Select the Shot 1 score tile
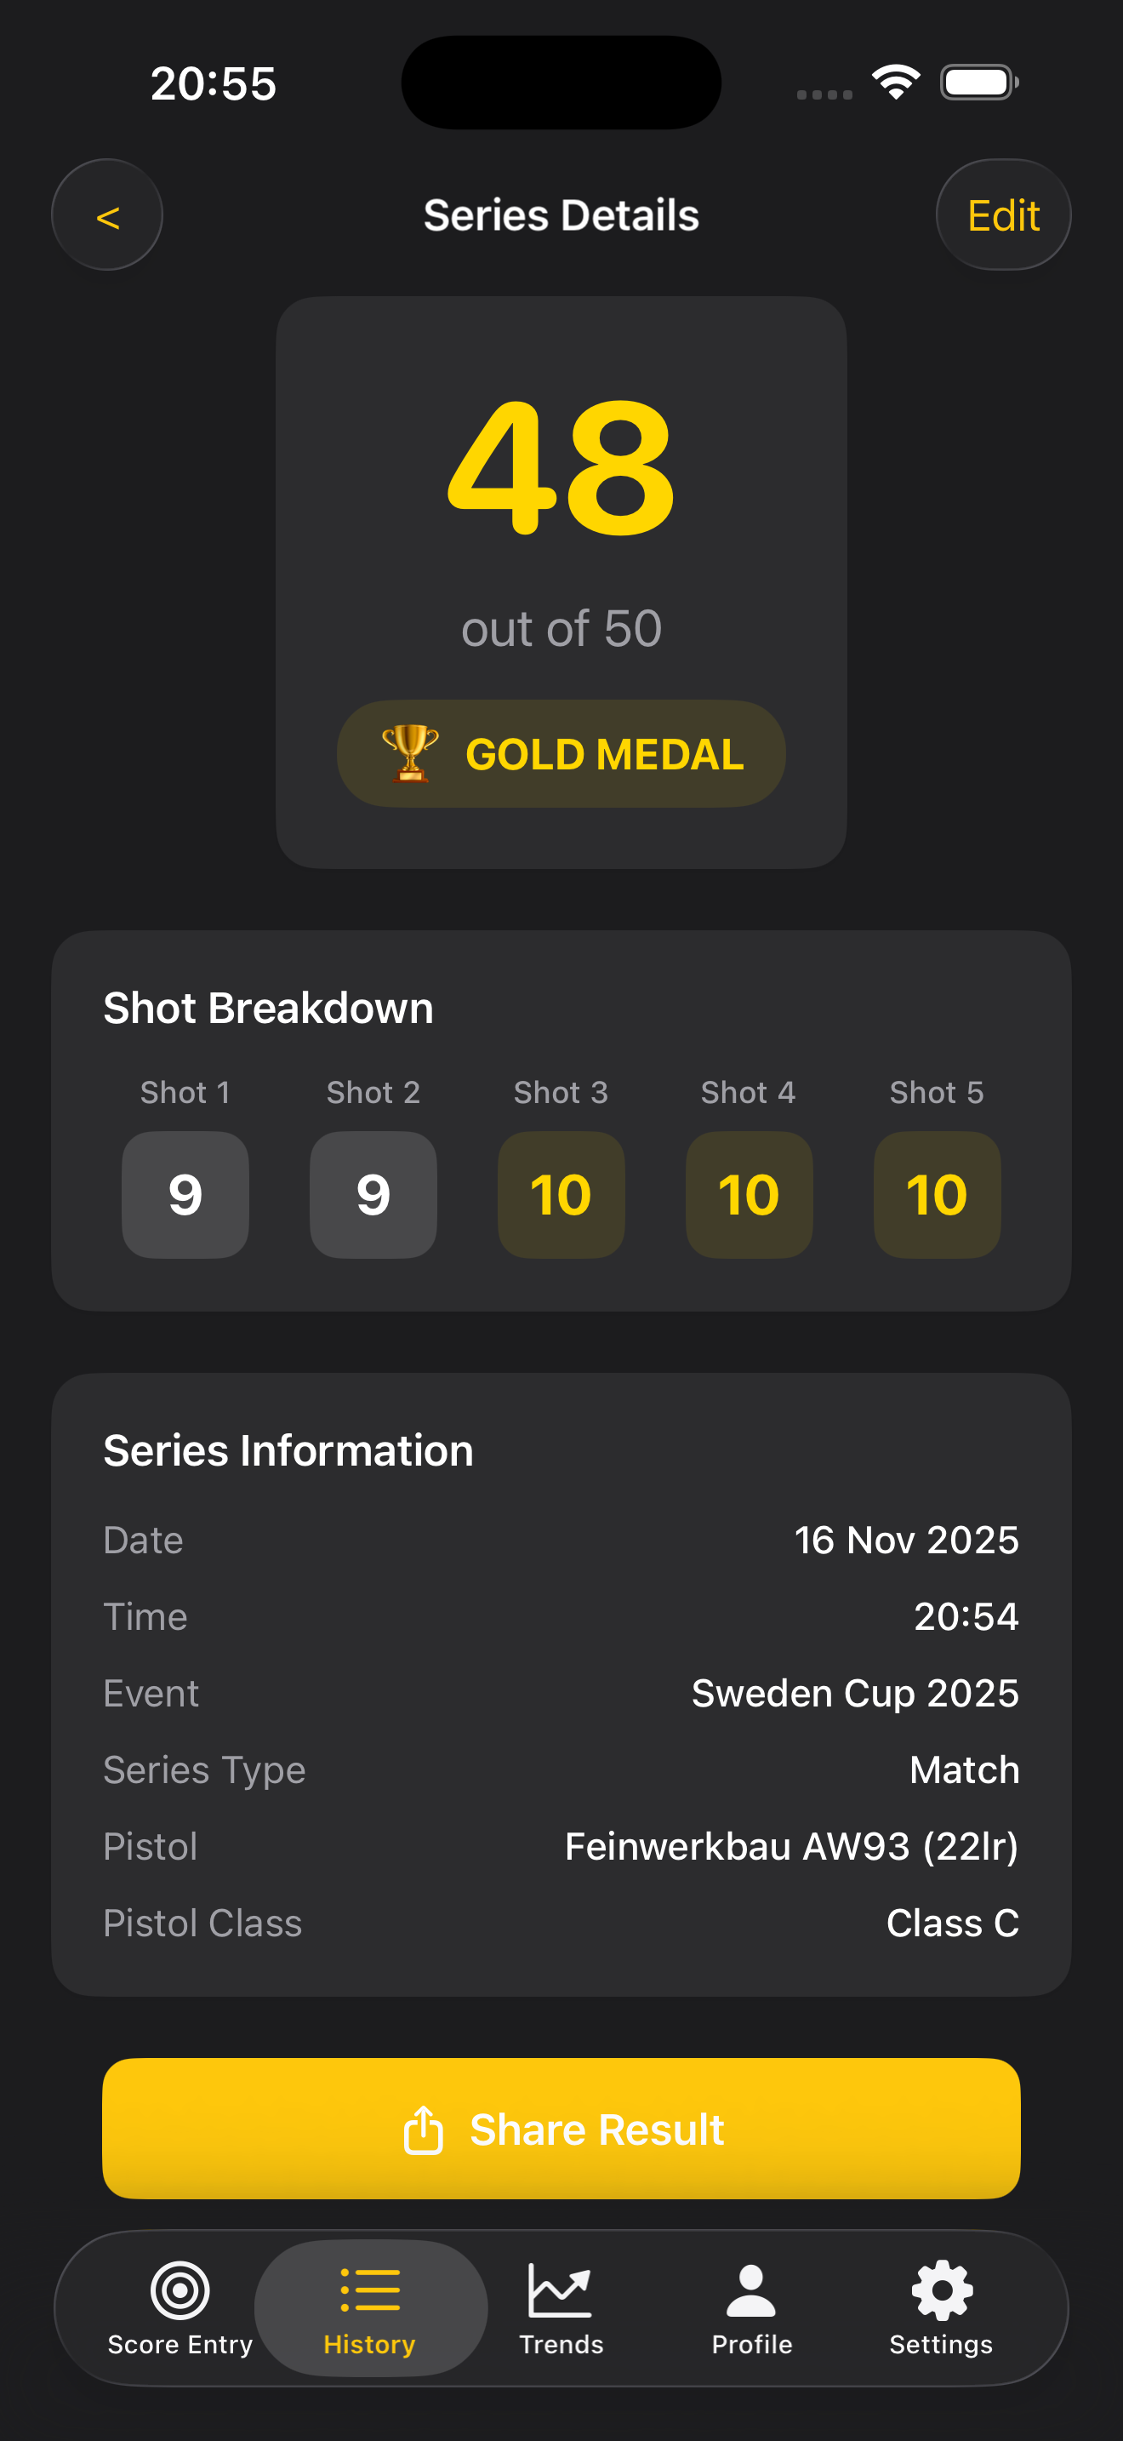1123x2441 pixels. (x=185, y=1194)
